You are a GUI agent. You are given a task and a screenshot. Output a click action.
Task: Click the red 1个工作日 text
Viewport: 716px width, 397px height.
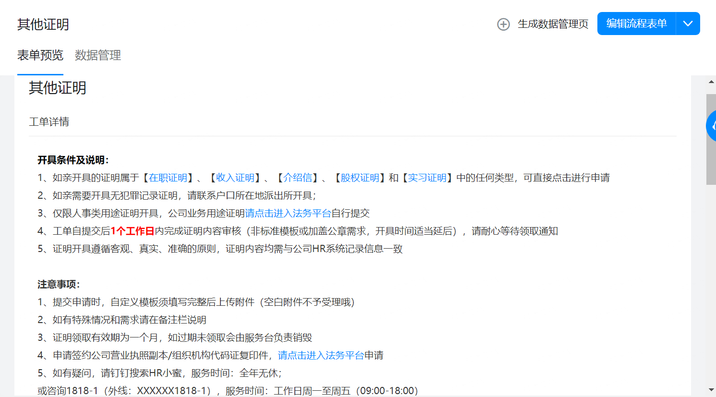coord(133,231)
